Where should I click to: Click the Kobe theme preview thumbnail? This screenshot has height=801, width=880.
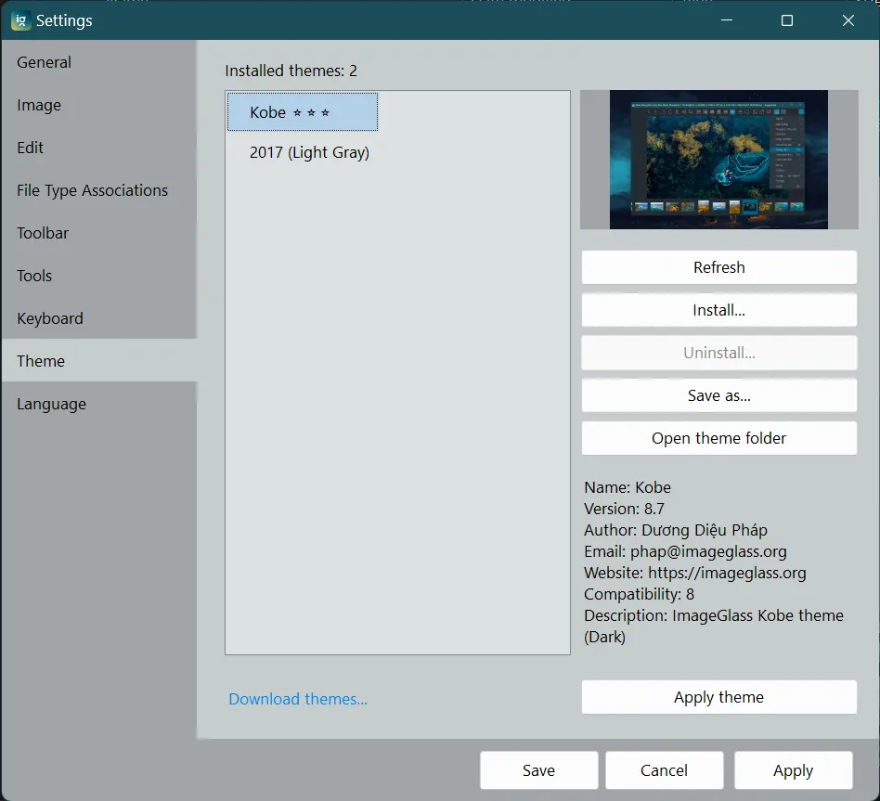pyautogui.click(x=718, y=160)
